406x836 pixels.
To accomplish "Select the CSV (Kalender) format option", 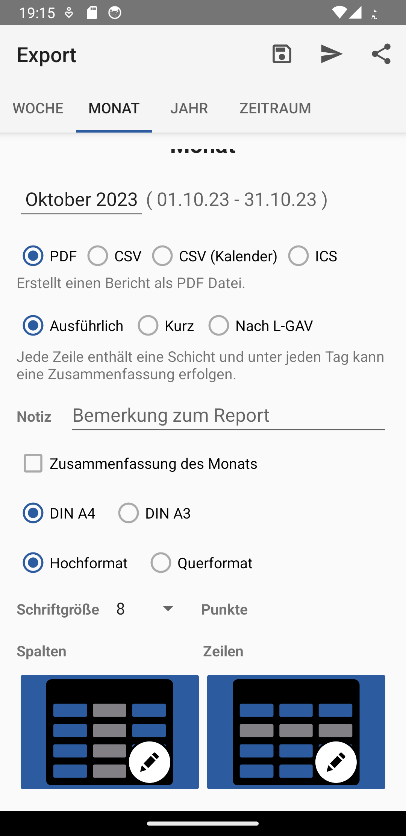I will 162,256.
